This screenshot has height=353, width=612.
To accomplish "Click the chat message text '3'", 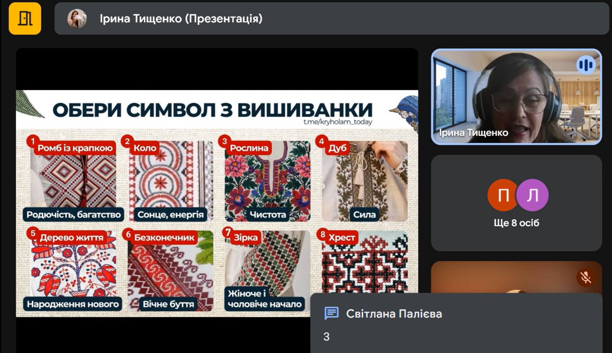I will [326, 337].
